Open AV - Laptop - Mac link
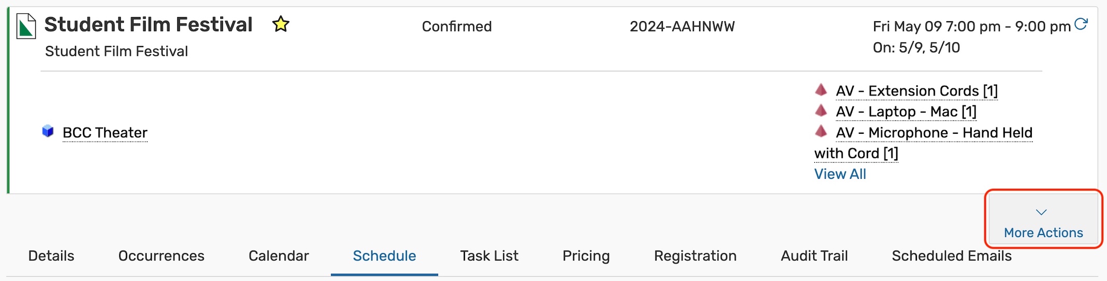1107x281 pixels. tap(906, 112)
